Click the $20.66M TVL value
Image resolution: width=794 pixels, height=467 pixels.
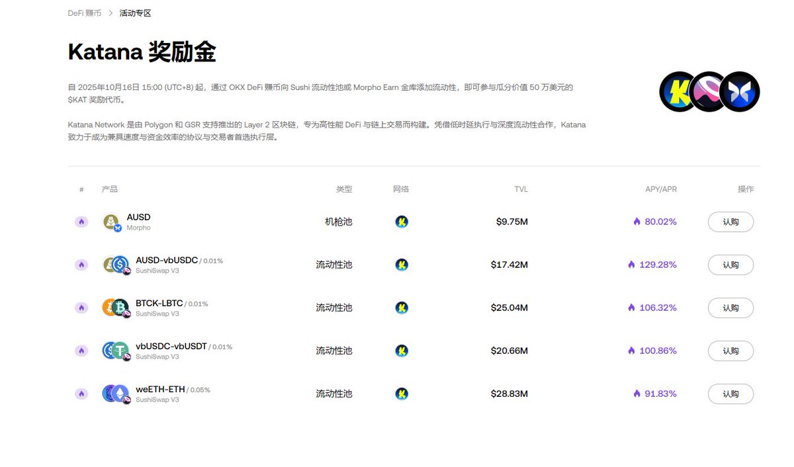[x=509, y=351]
